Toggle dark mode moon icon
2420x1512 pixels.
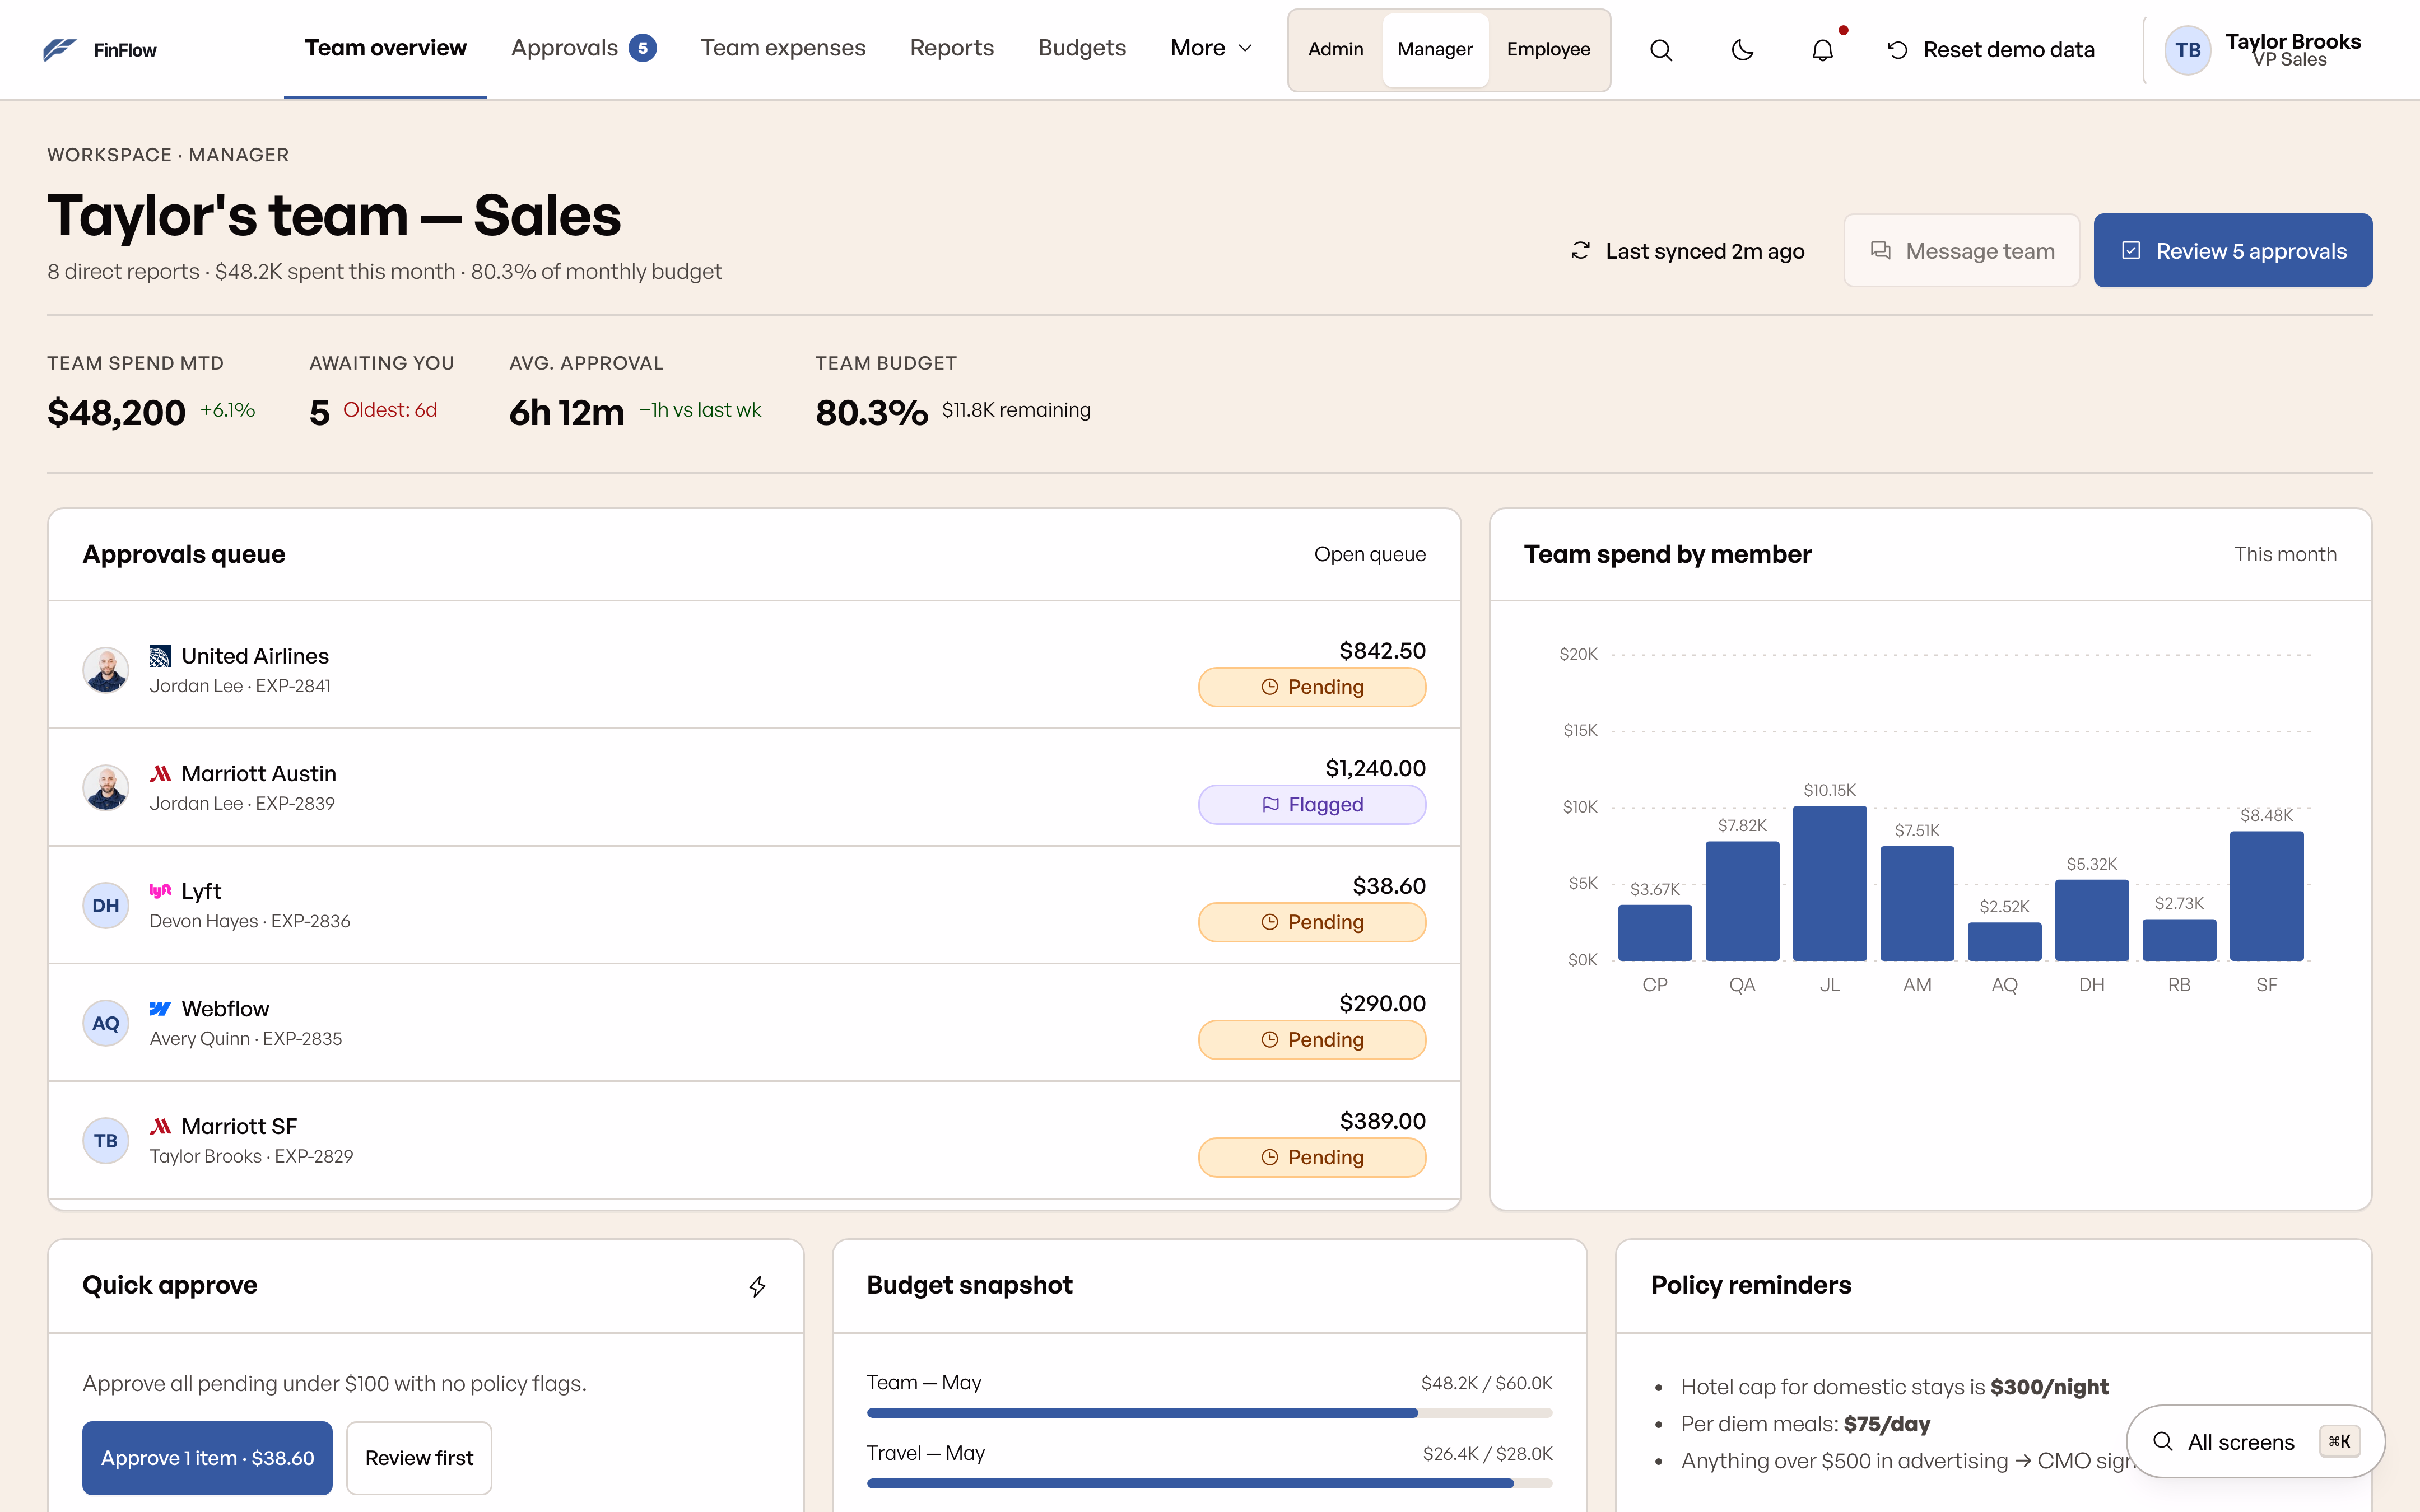click(x=1742, y=50)
